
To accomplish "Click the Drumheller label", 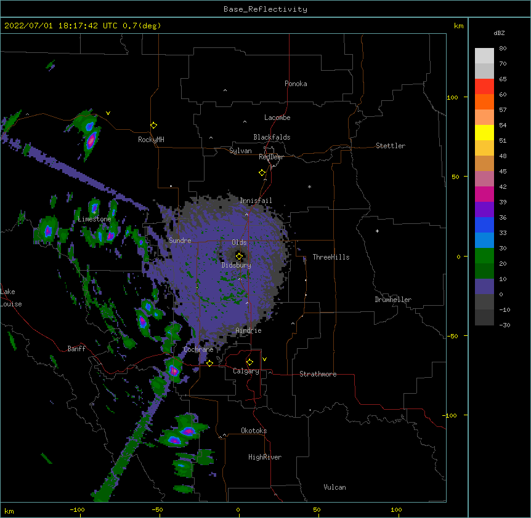I will (393, 300).
